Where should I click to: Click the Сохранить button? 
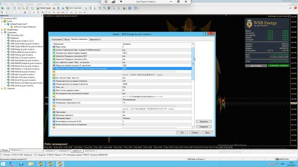[204, 127]
